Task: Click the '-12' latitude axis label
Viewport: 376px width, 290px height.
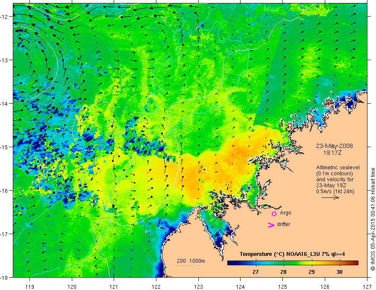Action: point(5,17)
